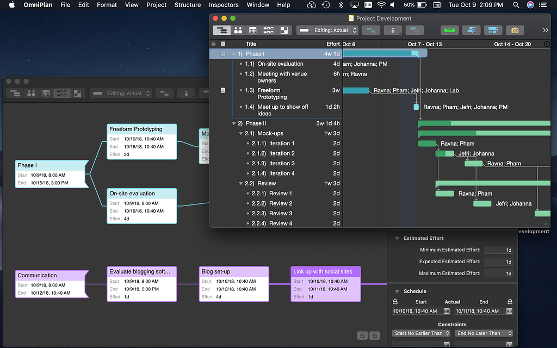Select Network view in background window
Viewport: 557px width, 348px height.
click(62, 94)
